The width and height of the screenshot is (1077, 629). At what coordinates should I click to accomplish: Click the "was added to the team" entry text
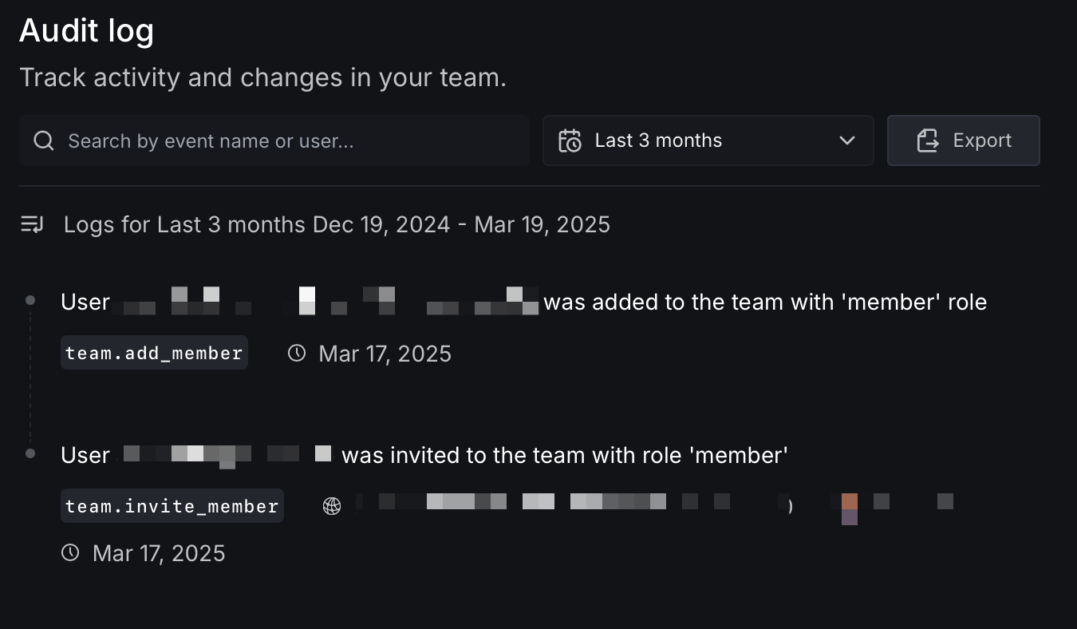(764, 303)
